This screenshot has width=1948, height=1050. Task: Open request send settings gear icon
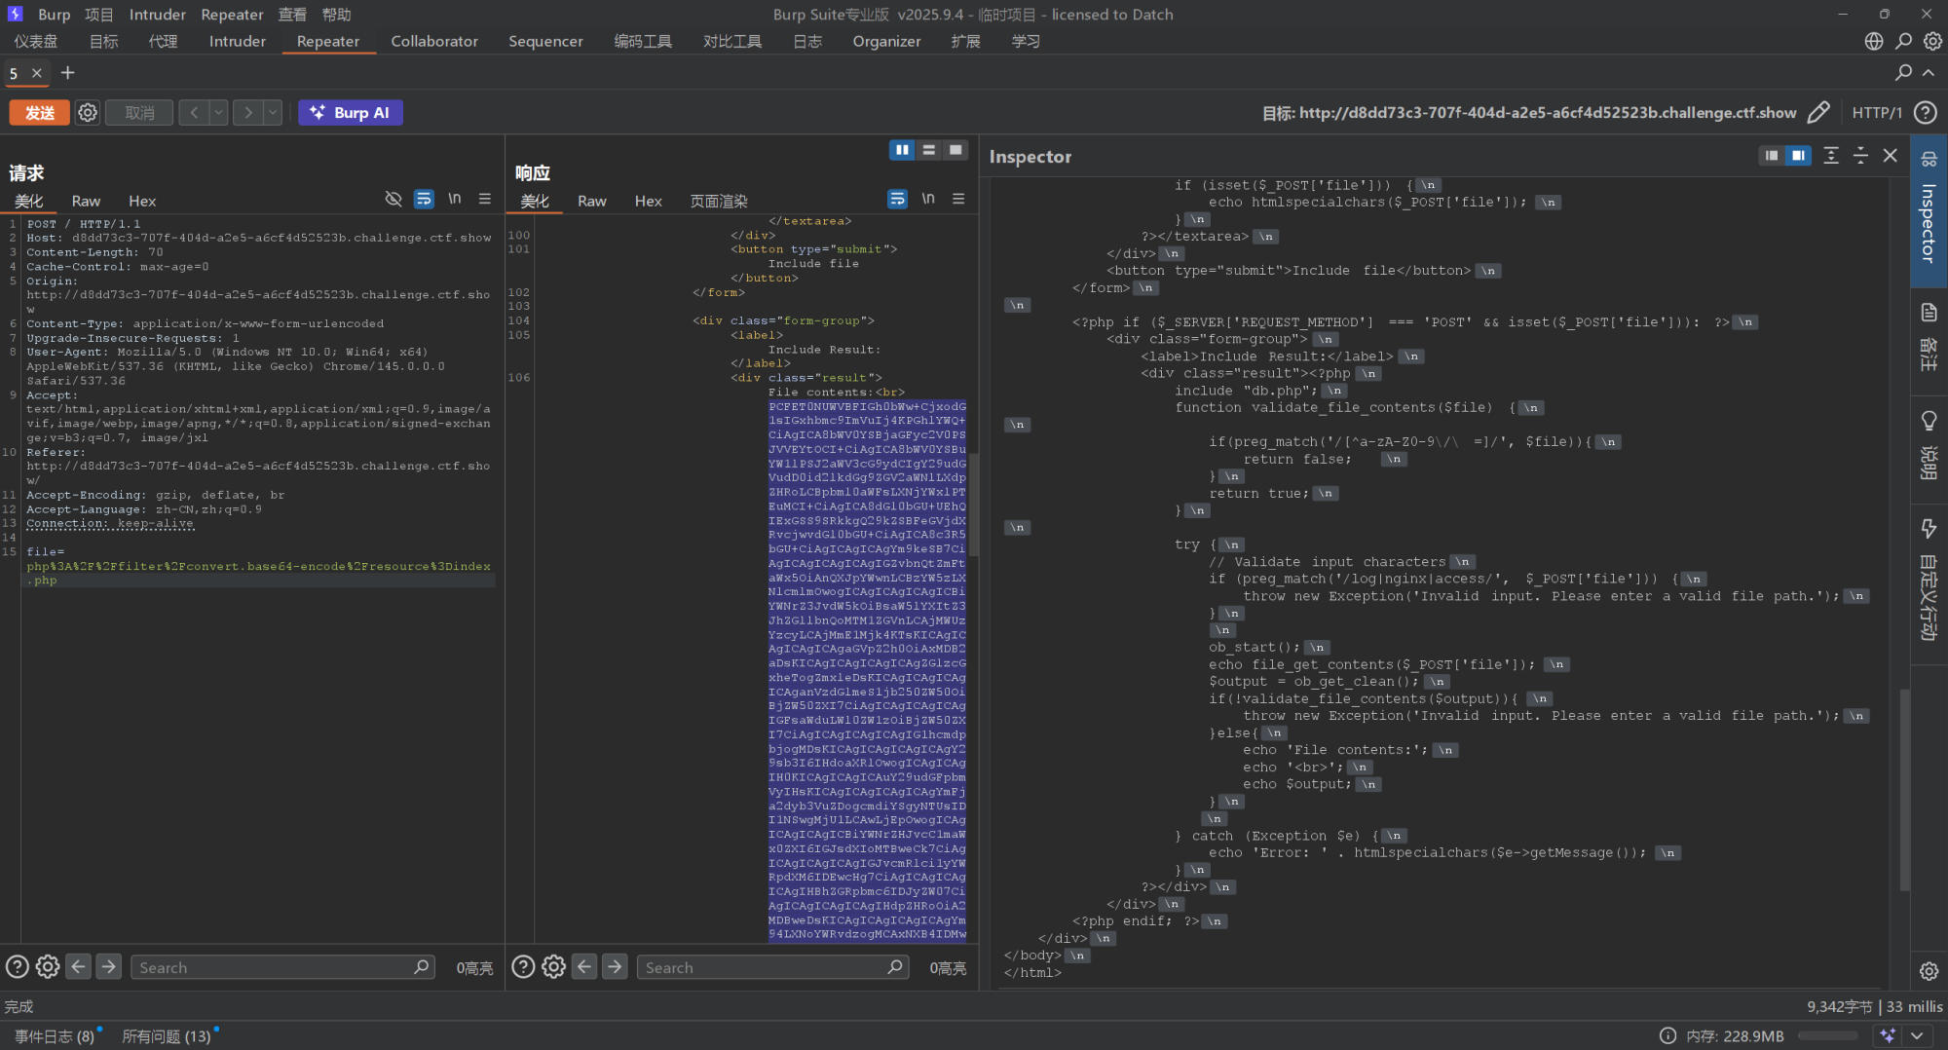88,113
